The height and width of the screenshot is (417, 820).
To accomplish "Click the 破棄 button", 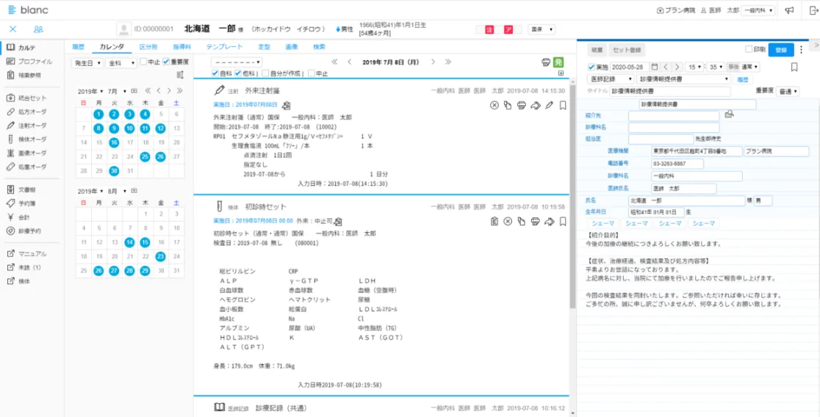I will pos(597,50).
